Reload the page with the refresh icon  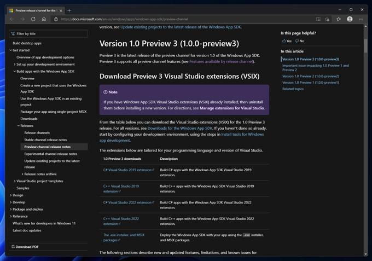click(x=33, y=19)
